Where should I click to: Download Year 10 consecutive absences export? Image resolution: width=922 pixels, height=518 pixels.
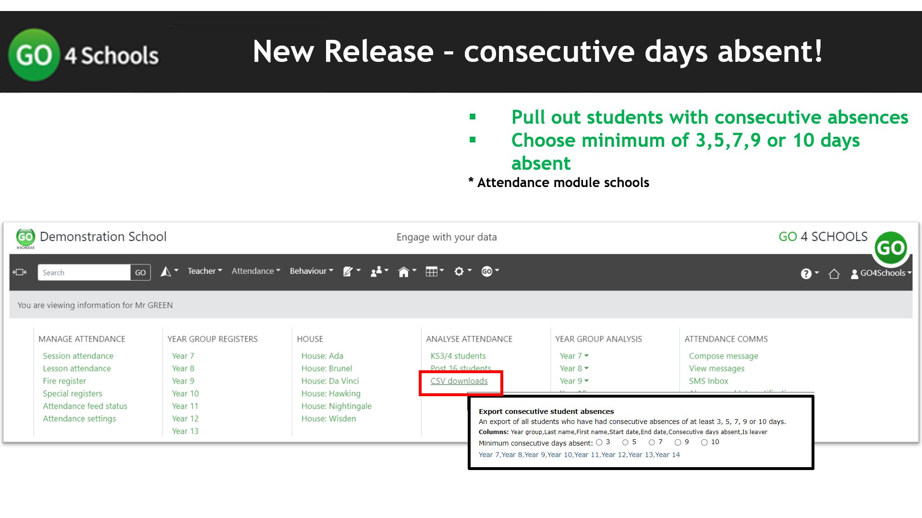point(560,455)
